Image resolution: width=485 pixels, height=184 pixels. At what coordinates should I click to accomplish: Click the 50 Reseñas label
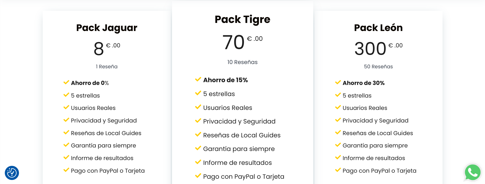[x=378, y=67]
